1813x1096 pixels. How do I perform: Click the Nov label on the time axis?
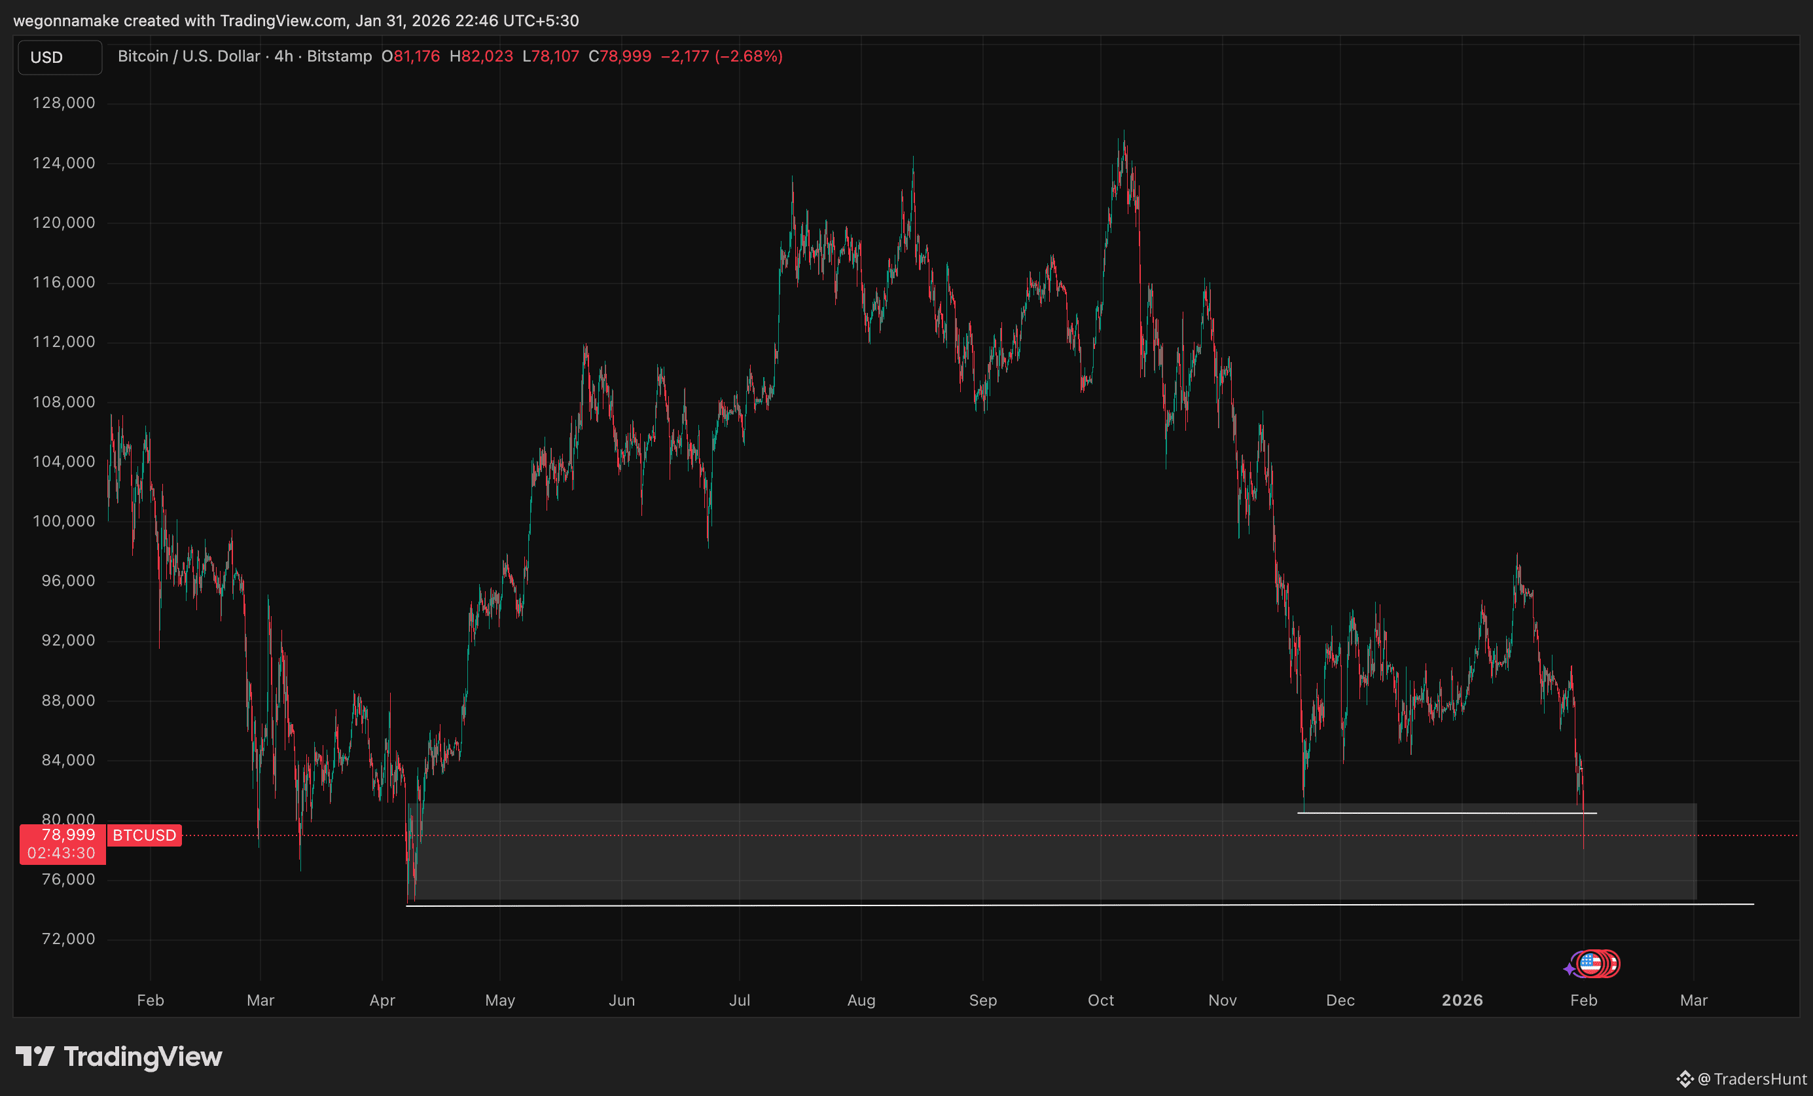(x=1223, y=1001)
